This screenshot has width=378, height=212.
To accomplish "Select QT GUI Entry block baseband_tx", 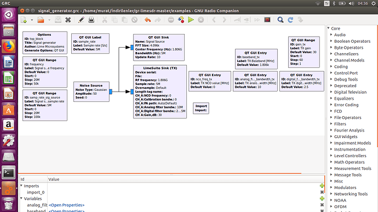I will 256,59.
